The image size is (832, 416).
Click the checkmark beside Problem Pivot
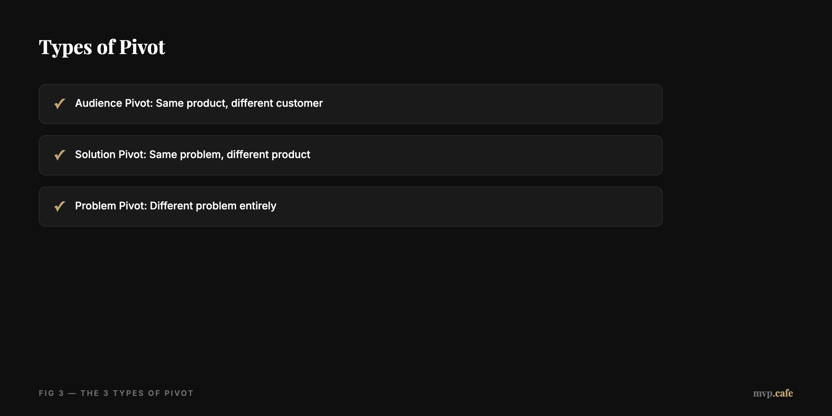point(60,206)
